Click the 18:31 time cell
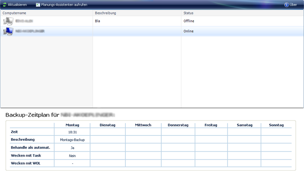Screen dimensions: 304x174 72,132
